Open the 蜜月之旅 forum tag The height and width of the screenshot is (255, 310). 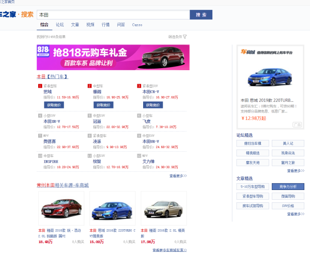tap(288, 163)
